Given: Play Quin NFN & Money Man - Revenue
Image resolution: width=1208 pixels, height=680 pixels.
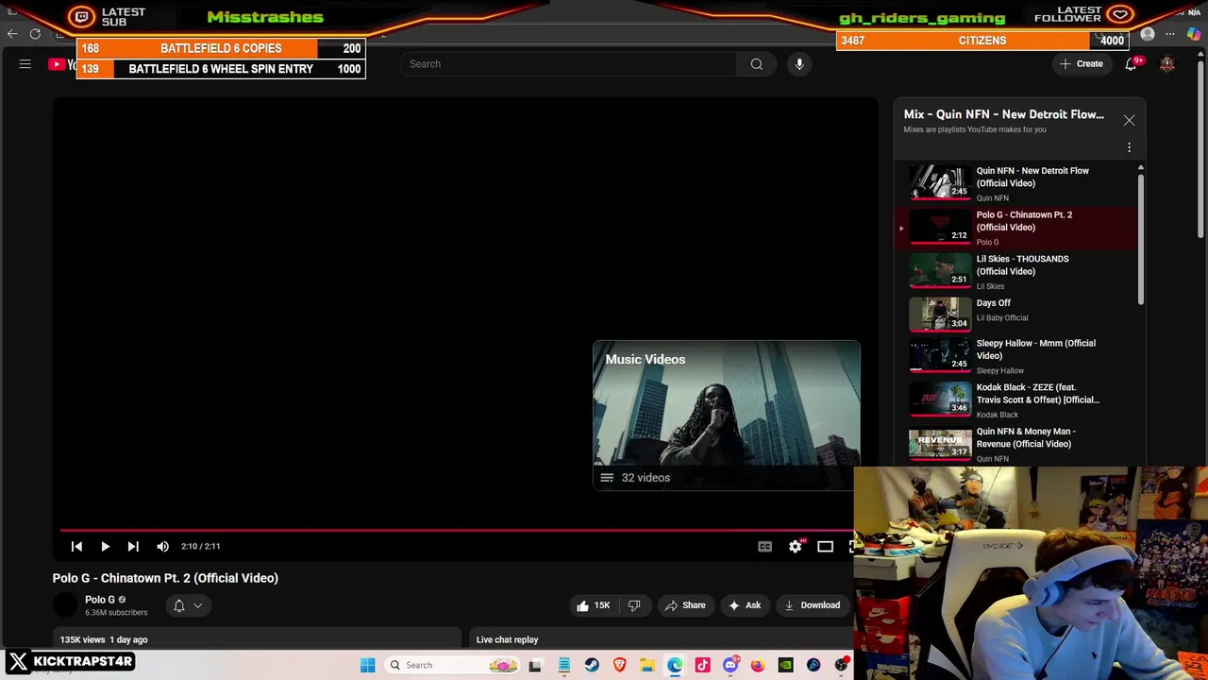Looking at the screenshot, I should click(1017, 445).
